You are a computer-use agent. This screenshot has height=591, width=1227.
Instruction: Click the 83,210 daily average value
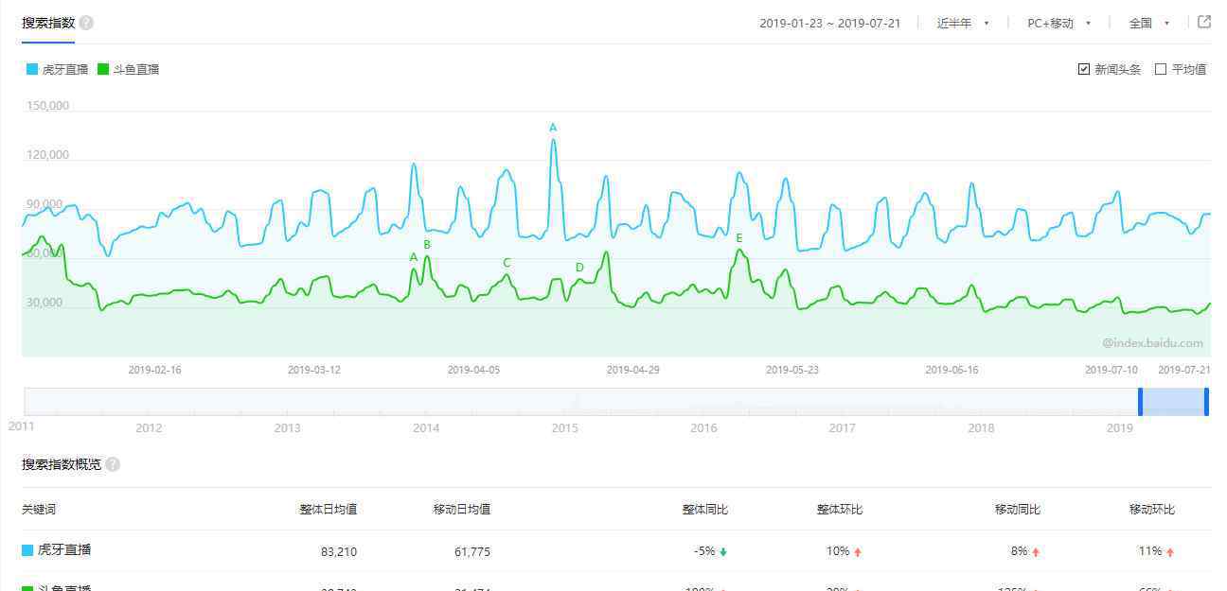click(x=339, y=551)
